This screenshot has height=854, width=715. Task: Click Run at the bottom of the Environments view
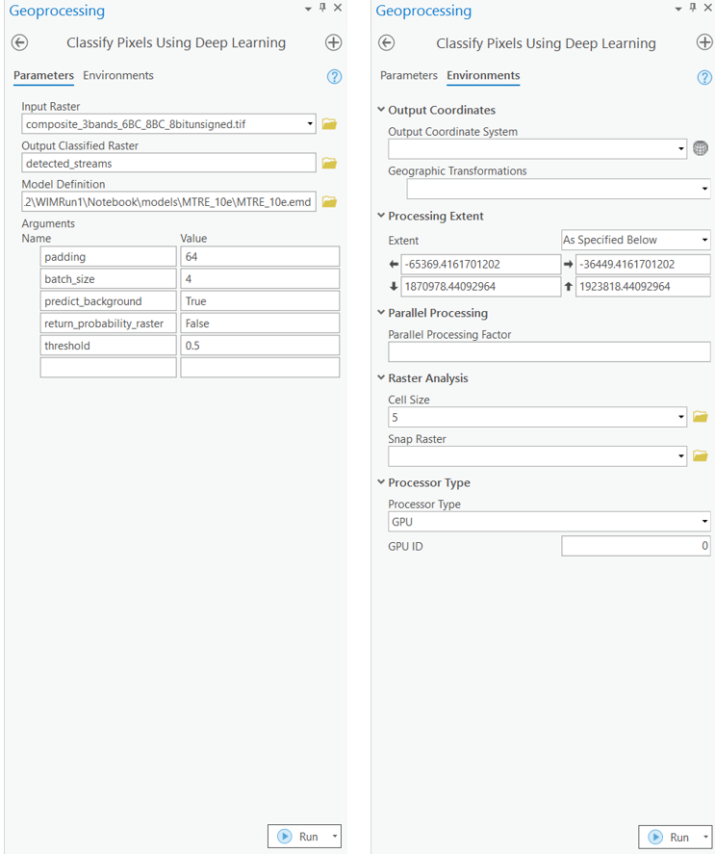tap(670, 837)
